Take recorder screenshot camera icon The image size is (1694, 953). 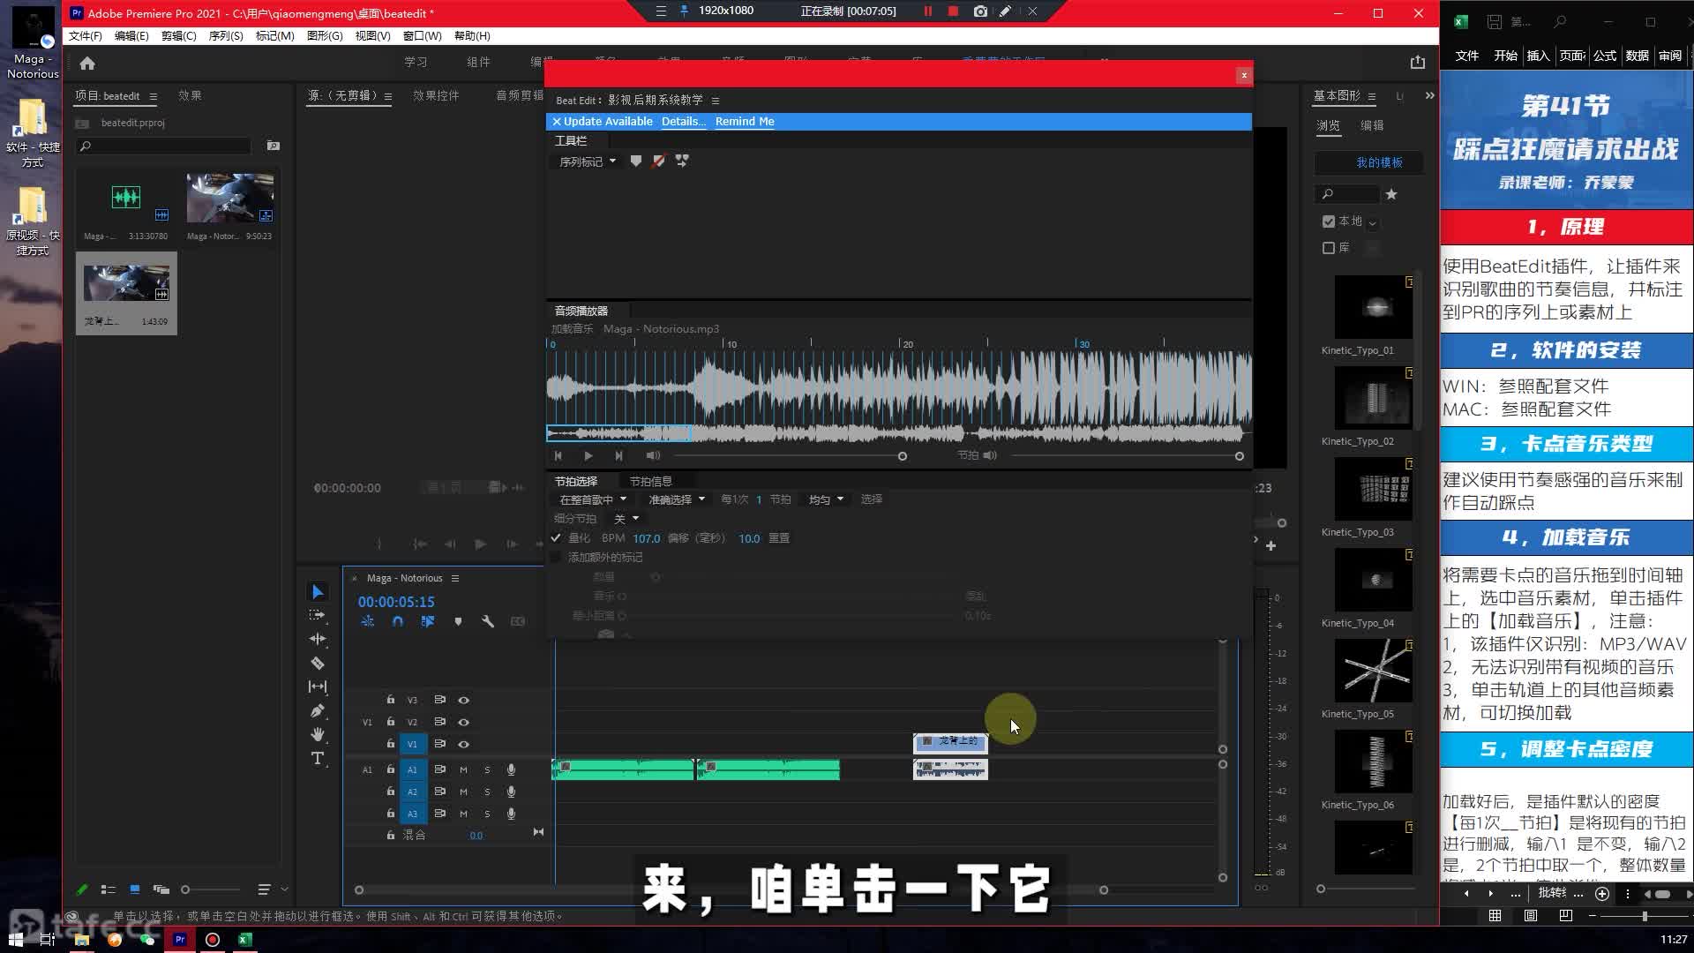(x=980, y=11)
